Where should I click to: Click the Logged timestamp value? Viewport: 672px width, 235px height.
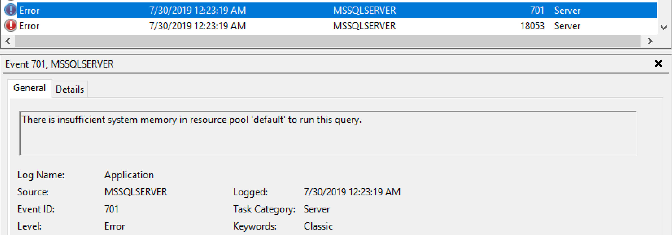point(352,192)
